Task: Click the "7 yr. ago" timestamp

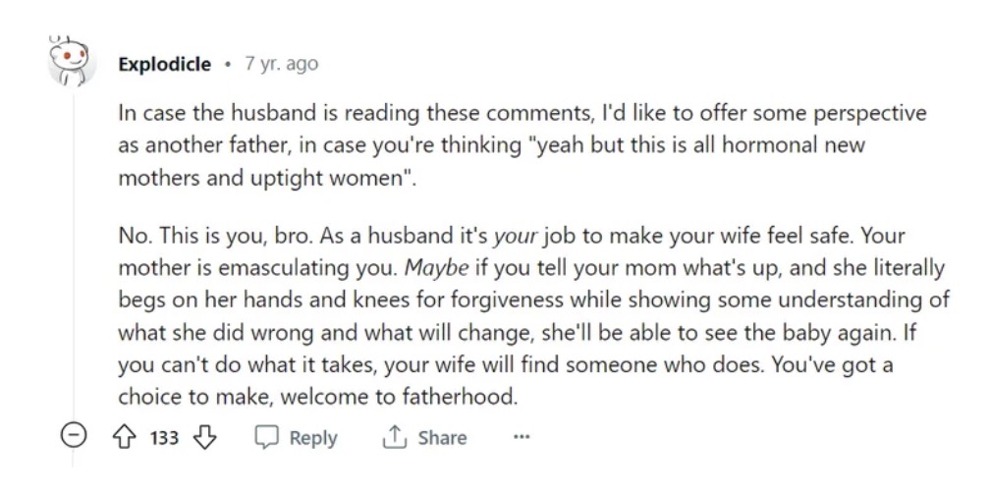Action: [281, 64]
